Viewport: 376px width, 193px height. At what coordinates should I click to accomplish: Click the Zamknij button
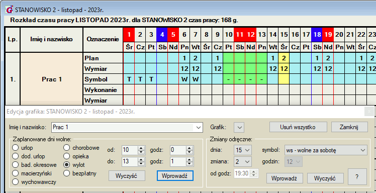[x=349, y=127]
